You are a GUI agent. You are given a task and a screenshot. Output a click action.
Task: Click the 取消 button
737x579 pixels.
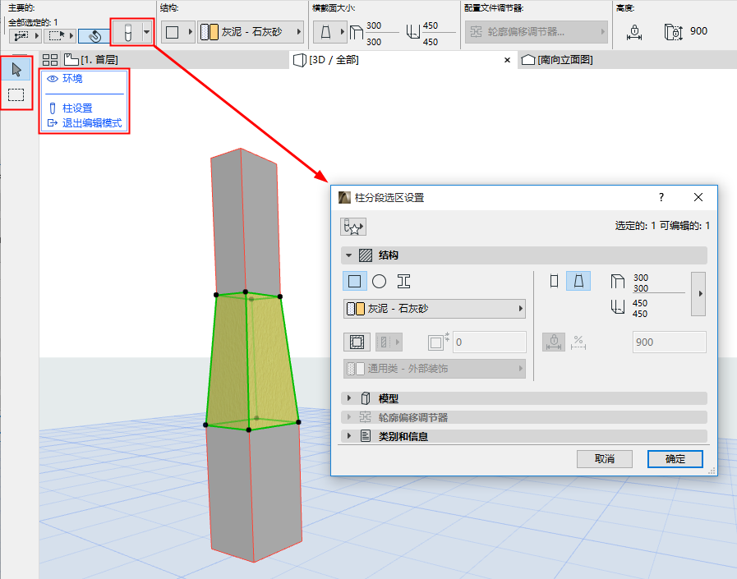[x=605, y=459]
